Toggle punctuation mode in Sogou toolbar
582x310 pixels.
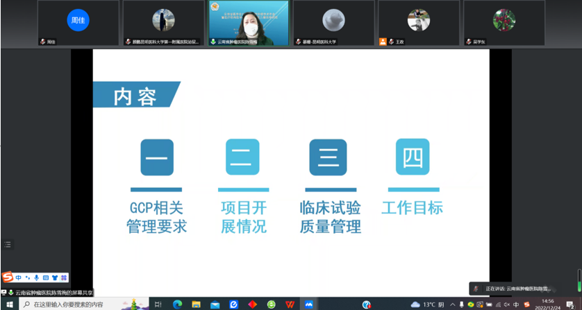28,277
